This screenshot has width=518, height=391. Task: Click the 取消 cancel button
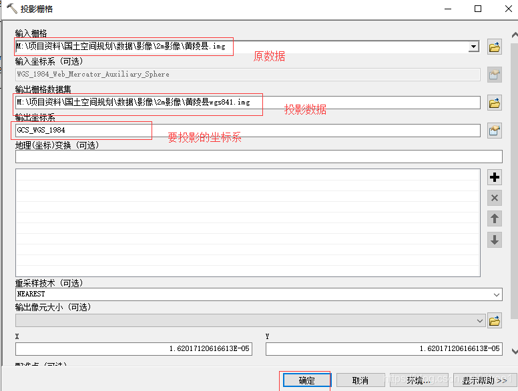click(360, 380)
